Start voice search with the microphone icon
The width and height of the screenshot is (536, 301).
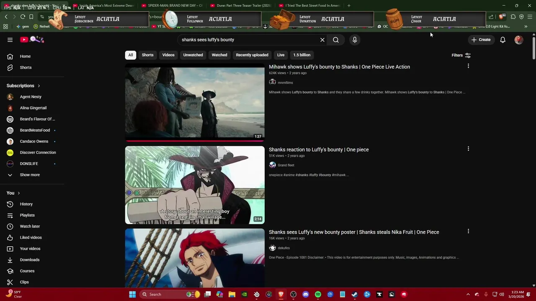tap(355, 40)
